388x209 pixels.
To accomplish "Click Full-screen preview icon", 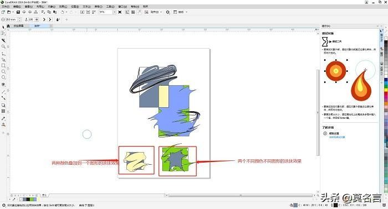I will pyautogui.click(x=120, y=12).
